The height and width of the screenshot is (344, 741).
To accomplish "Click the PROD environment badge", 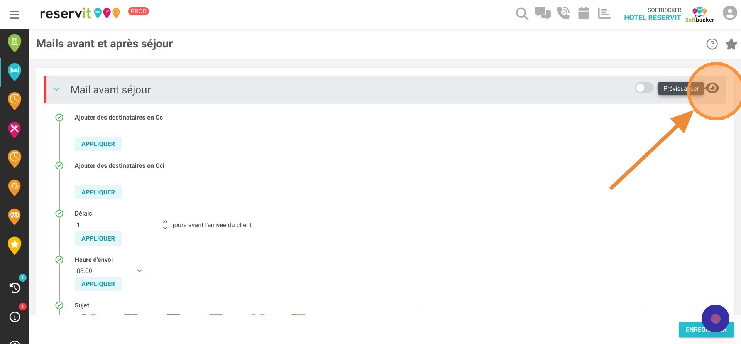I will 138,12.
